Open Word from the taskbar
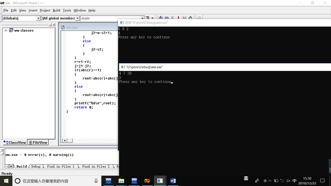 pyautogui.click(x=173, y=181)
